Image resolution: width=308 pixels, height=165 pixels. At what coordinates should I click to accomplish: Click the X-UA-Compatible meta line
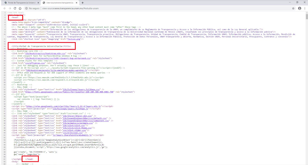click(42, 22)
